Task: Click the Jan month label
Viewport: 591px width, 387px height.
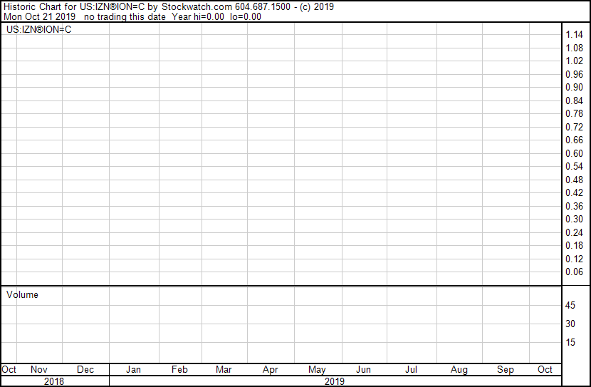Action: pos(133,369)
